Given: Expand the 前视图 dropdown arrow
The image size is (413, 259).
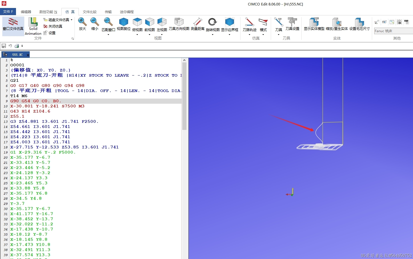Looking at the screenshot, I should pos(150,34).
